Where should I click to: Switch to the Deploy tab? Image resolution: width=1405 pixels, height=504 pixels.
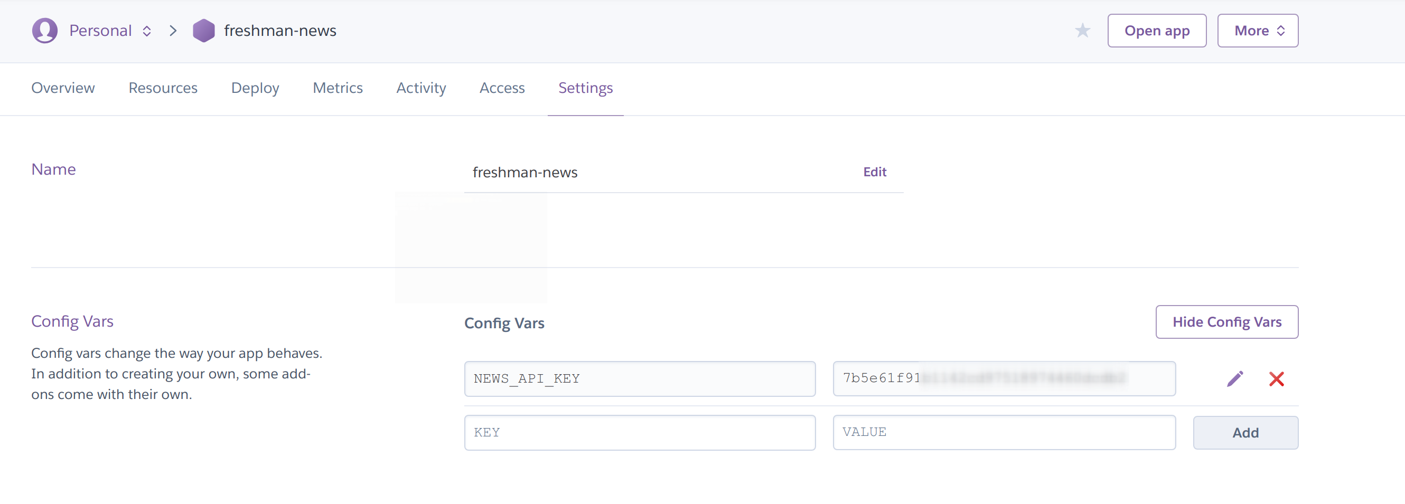click(255, 88)
